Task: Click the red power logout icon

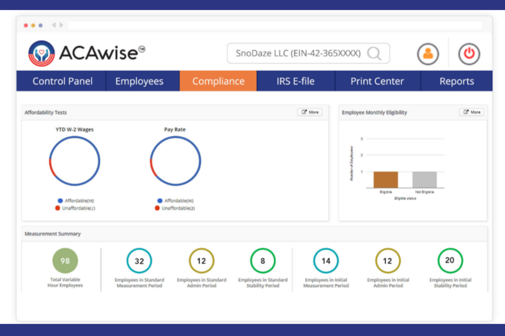Action: (469, 54)
